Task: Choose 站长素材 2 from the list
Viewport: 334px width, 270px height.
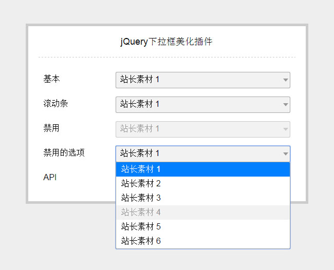Action: [202, 184]
